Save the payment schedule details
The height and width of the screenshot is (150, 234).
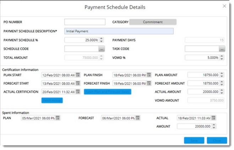tap(194, 140)
